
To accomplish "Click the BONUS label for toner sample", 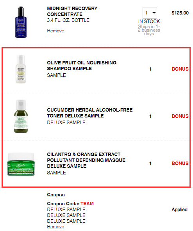I will point(180,116).
